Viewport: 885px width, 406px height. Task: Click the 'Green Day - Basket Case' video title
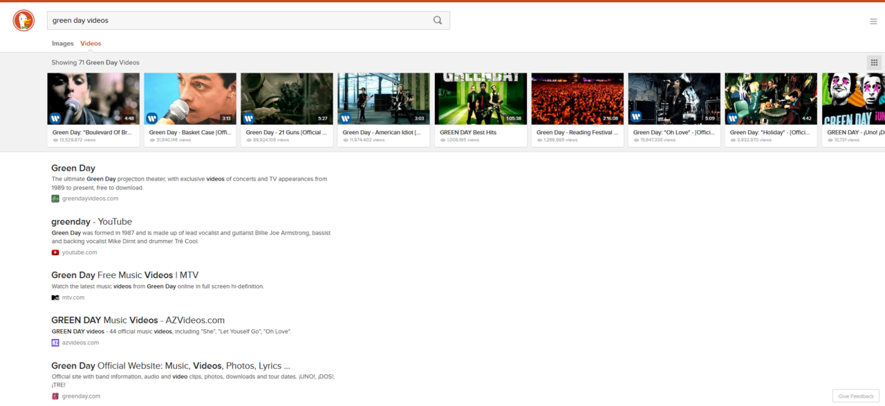[x=189, y=132]
